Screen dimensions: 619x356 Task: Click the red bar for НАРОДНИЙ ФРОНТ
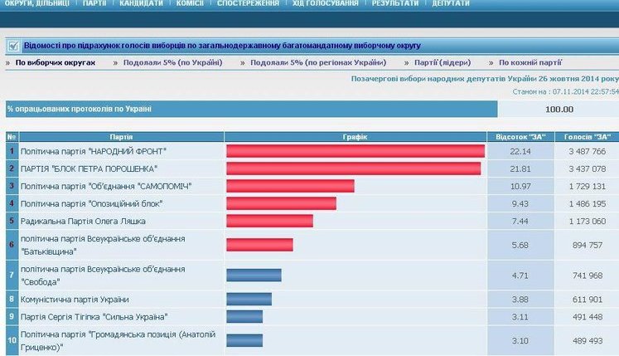[x=355, y=151]
